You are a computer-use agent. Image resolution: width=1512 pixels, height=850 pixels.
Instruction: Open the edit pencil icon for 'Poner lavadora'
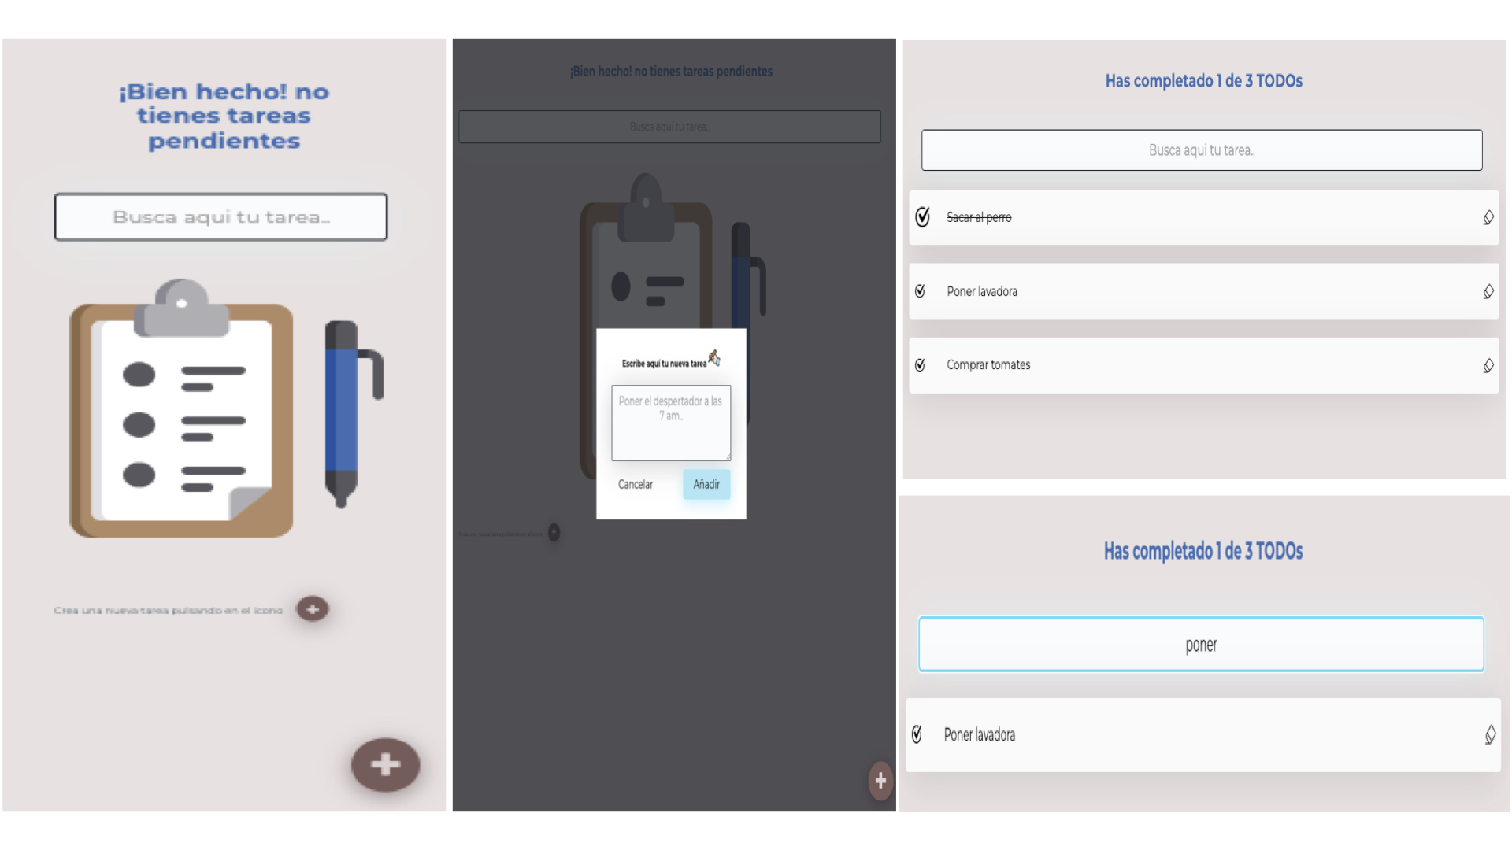tap(1488, 291)
